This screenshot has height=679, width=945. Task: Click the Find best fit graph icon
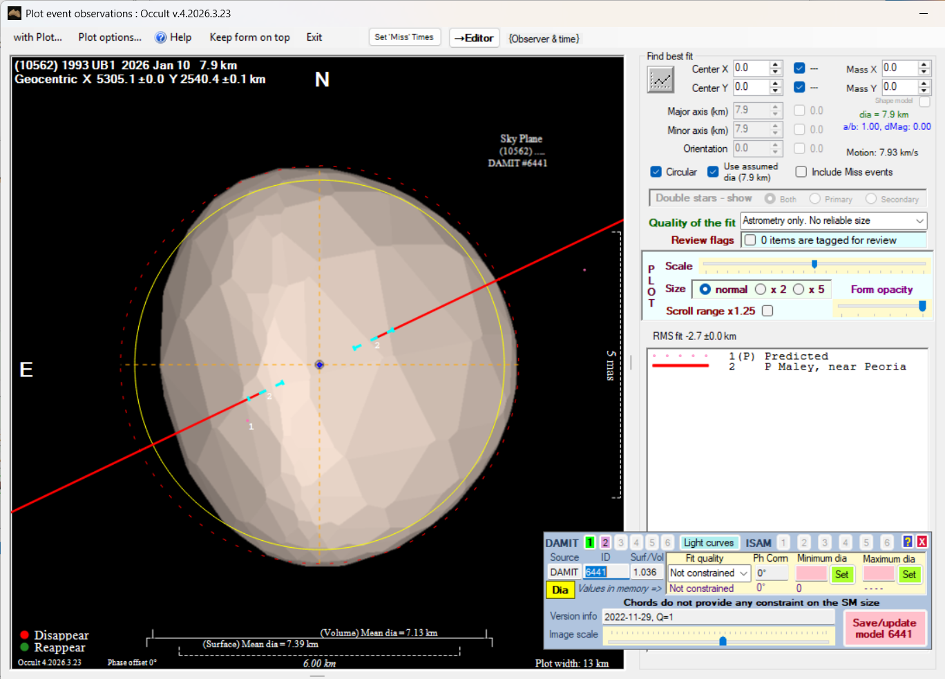click(x=660, y=80)
